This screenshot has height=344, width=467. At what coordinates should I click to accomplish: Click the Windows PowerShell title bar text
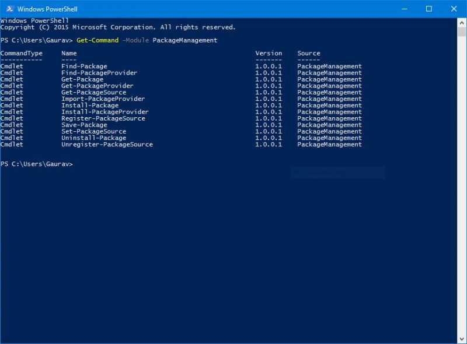pos(47,9)
